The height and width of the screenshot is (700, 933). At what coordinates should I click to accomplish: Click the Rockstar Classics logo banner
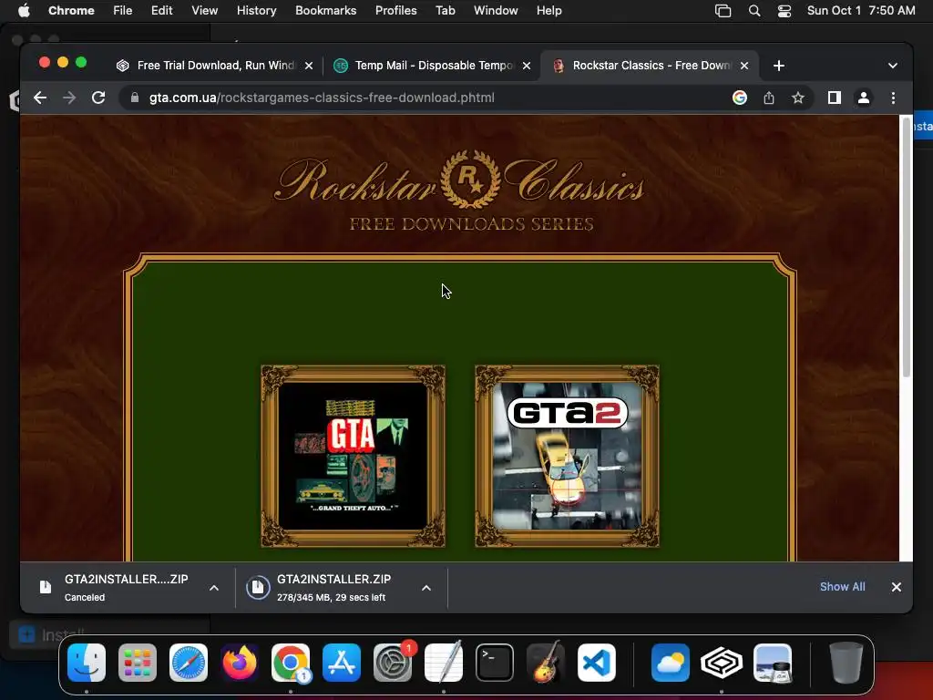pyautogui.click(x=459, y=190)
